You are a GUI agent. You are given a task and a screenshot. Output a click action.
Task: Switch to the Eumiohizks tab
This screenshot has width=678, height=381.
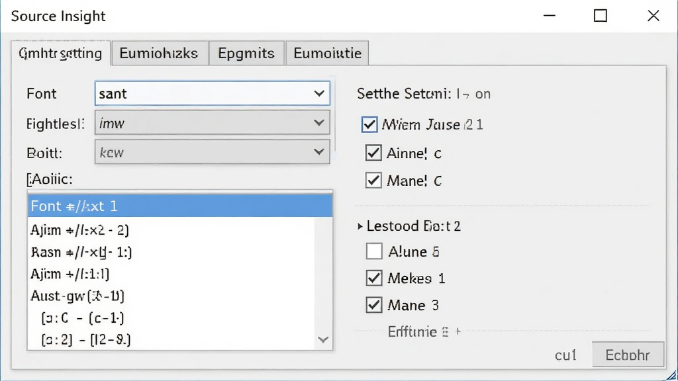click(159, 53)
